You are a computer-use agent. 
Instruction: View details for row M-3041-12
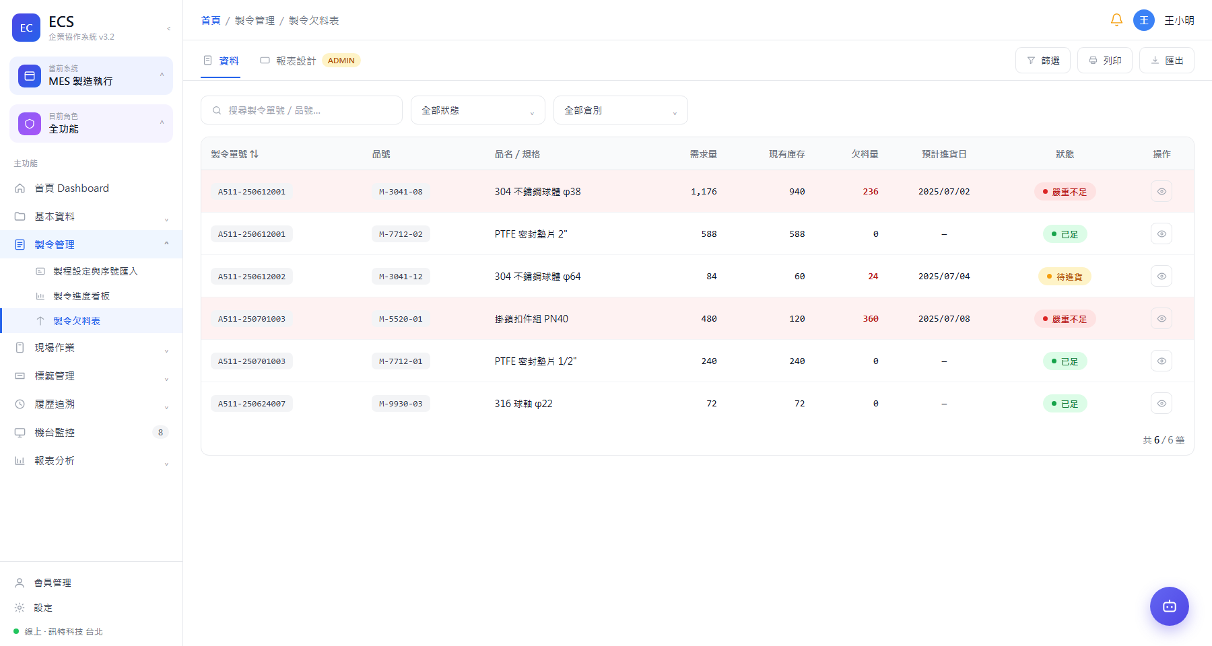tap(1161, 277)
